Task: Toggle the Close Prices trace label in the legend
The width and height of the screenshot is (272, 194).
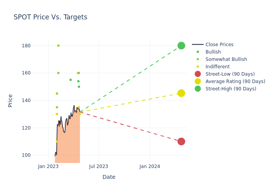Action: click(x=219, y=45)
